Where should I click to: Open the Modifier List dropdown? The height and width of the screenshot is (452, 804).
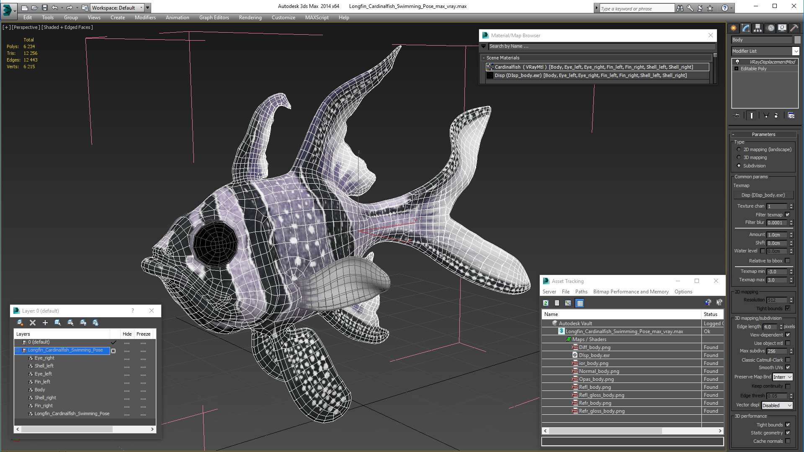[x=765, y=51]
